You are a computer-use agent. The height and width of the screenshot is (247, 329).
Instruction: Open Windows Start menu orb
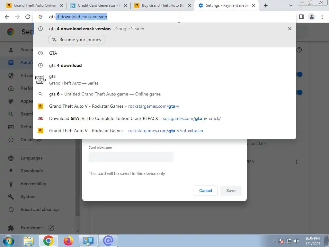click(9, 241)
